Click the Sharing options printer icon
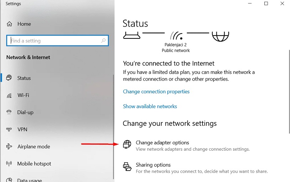The image size is (290, 182). coord(127,166)
